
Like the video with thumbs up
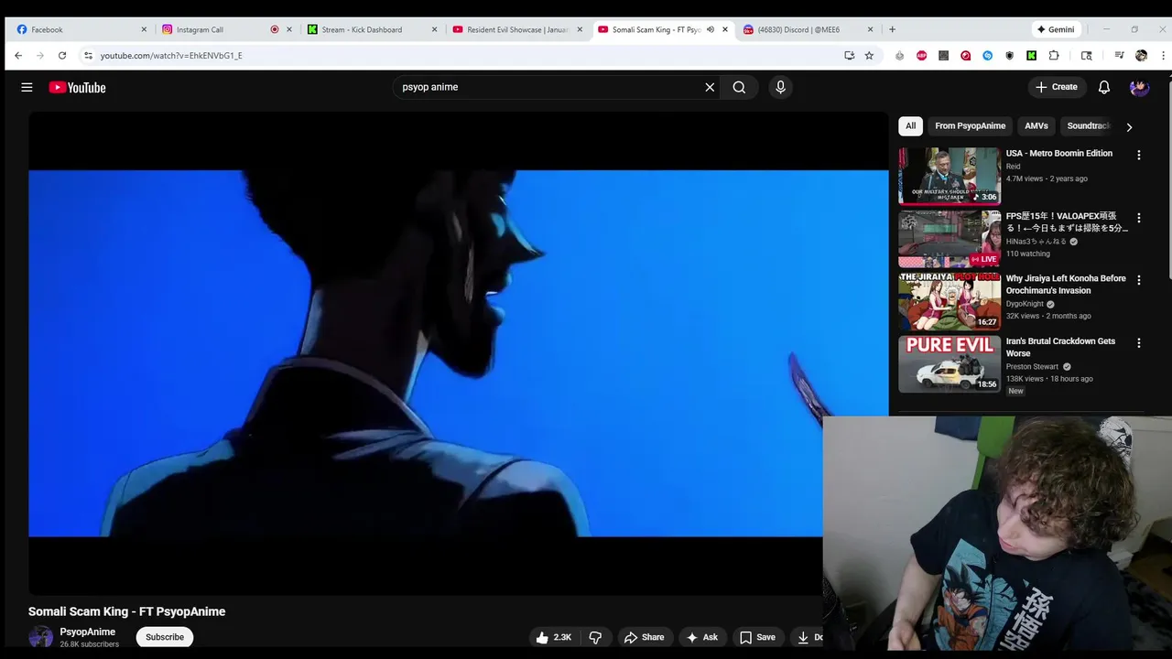click(554, 637)
